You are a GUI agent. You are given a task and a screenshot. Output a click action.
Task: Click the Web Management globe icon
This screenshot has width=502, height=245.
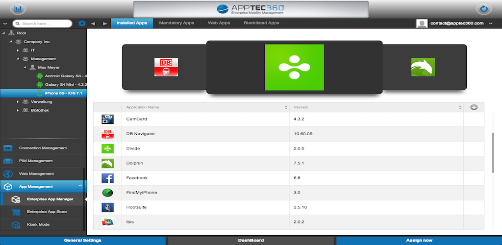coord(8,174)
